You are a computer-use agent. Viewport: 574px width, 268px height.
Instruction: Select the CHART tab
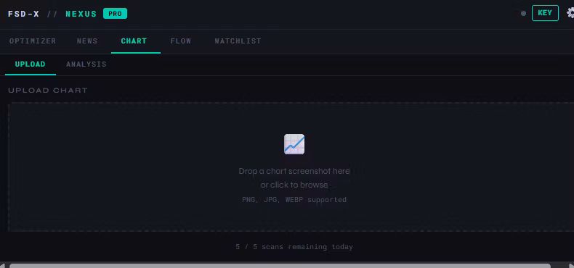coord(134,41)
